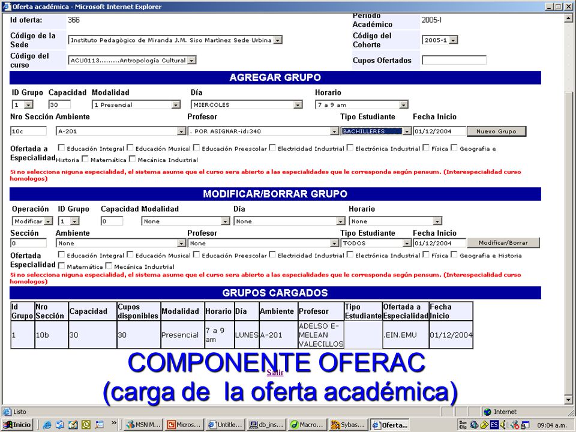Click the ES language indicator in tray

pos(494,425)
